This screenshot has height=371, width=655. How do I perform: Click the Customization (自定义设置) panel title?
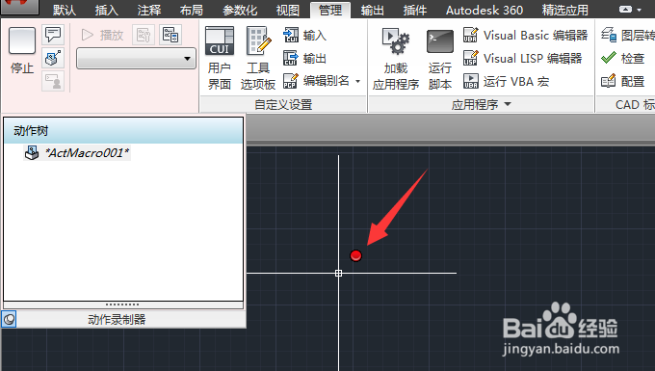[283, 104]
